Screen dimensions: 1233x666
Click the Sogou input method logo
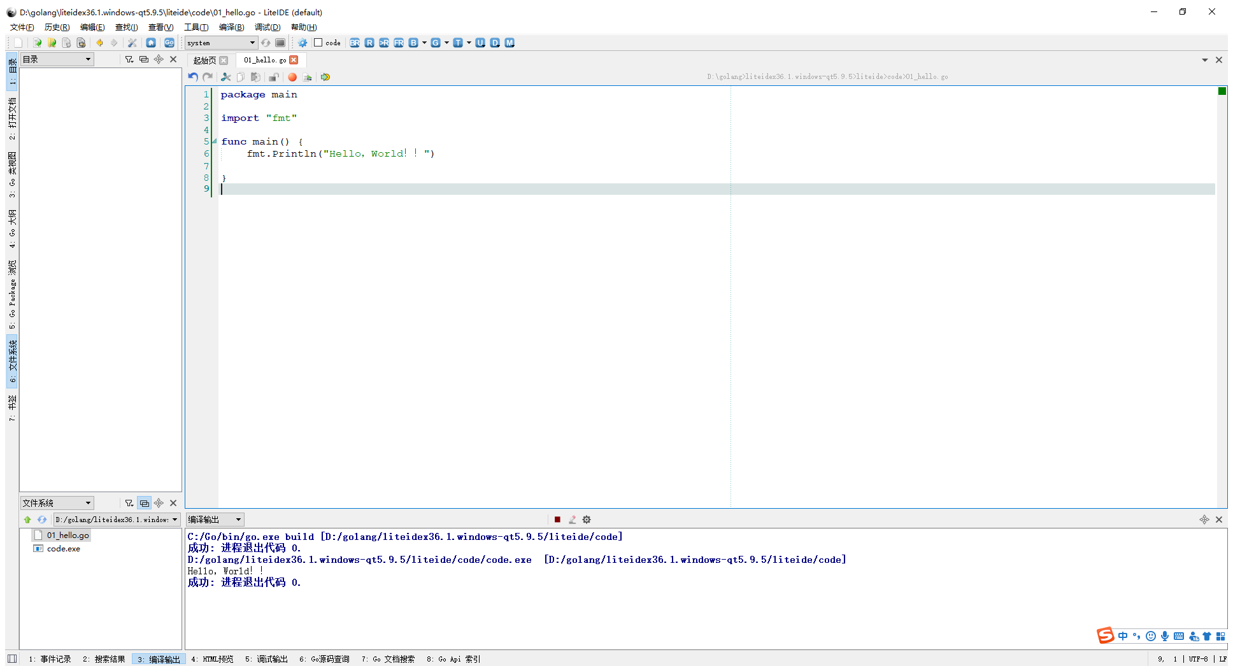pyautogui.click(x=1106, y=635)
